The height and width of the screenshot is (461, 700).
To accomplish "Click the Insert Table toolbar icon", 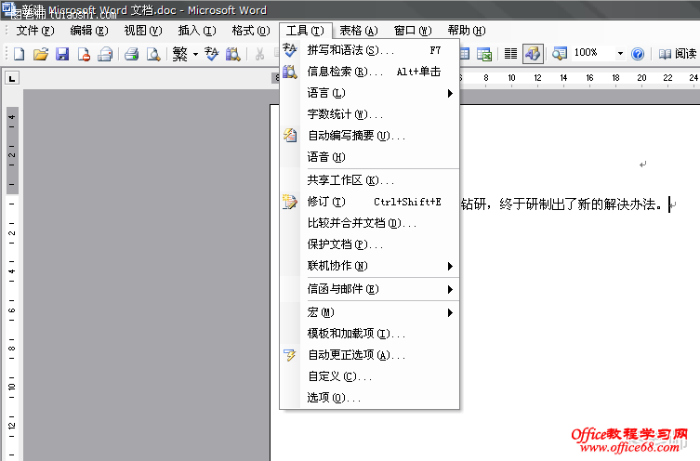I will [465, 55].
